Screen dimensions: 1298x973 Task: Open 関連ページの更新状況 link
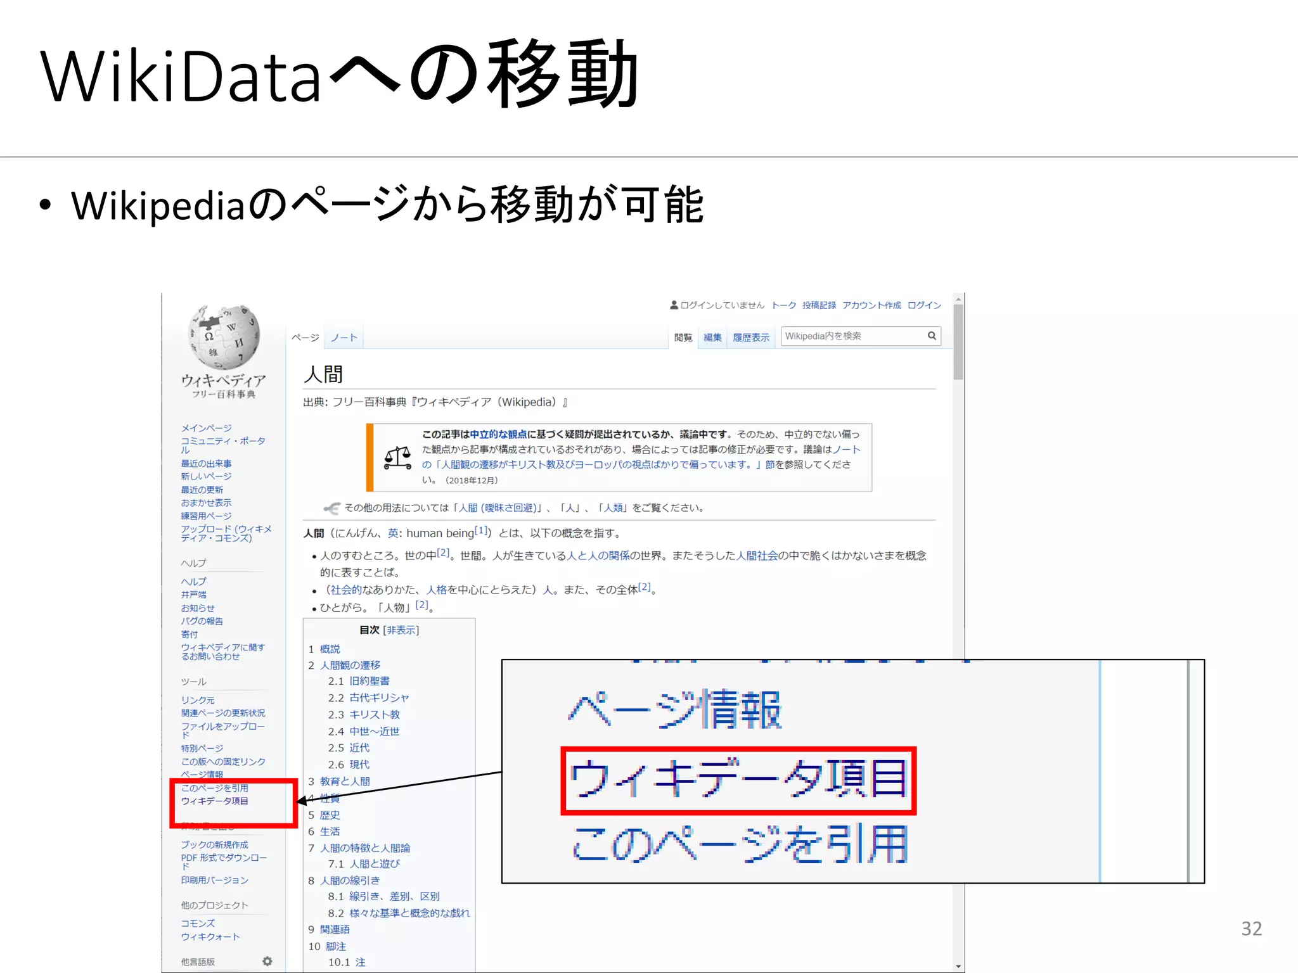coord(223,713)
